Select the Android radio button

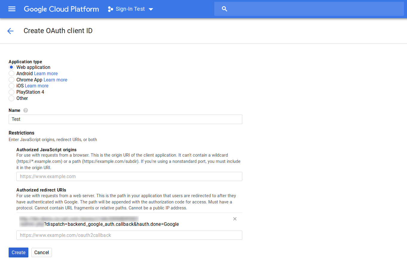pyautogui.click(x=11, y=73)
